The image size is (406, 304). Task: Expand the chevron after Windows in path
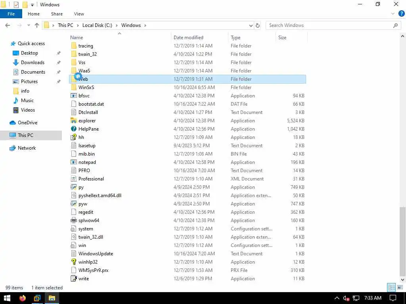(145, 25)
